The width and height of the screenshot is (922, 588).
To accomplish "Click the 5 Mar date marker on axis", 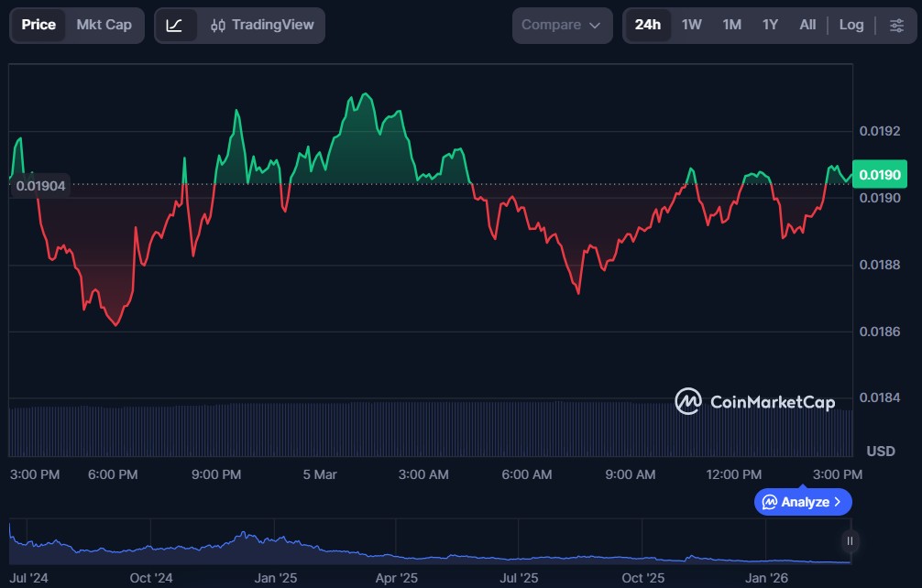I will coord(320,474).
